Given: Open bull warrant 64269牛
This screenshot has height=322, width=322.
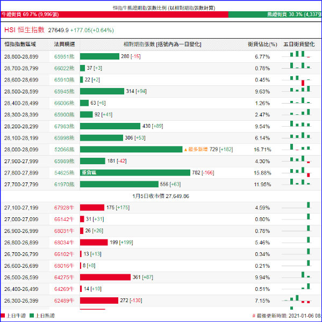Looking at the screenshot, I should click(64, 289).
